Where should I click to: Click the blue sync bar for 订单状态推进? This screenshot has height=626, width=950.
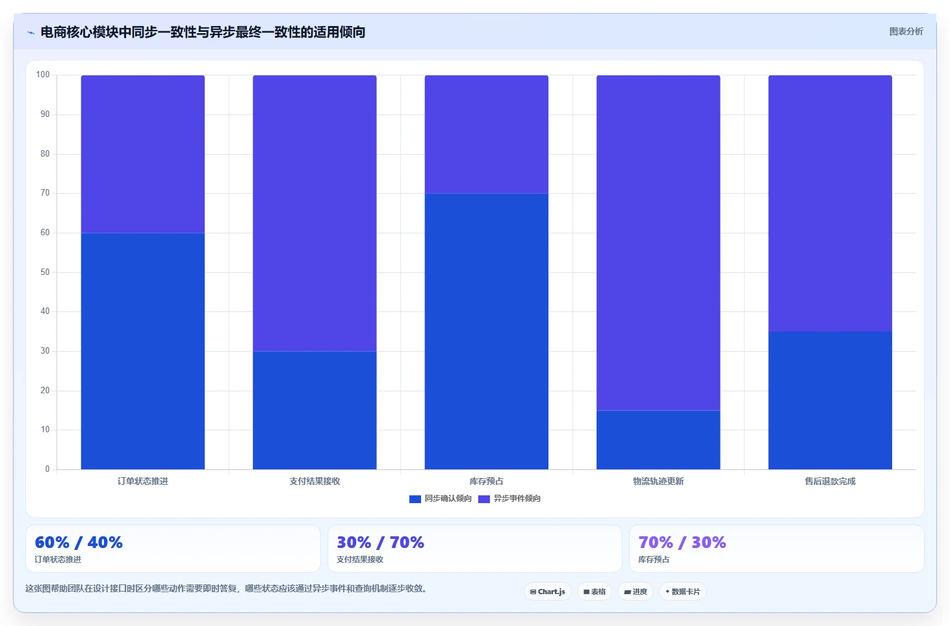tap(143, 351)
